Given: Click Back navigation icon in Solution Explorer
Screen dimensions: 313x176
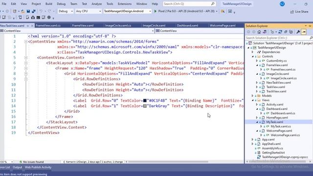Looking at the screenshot, I should coord(248,32).
